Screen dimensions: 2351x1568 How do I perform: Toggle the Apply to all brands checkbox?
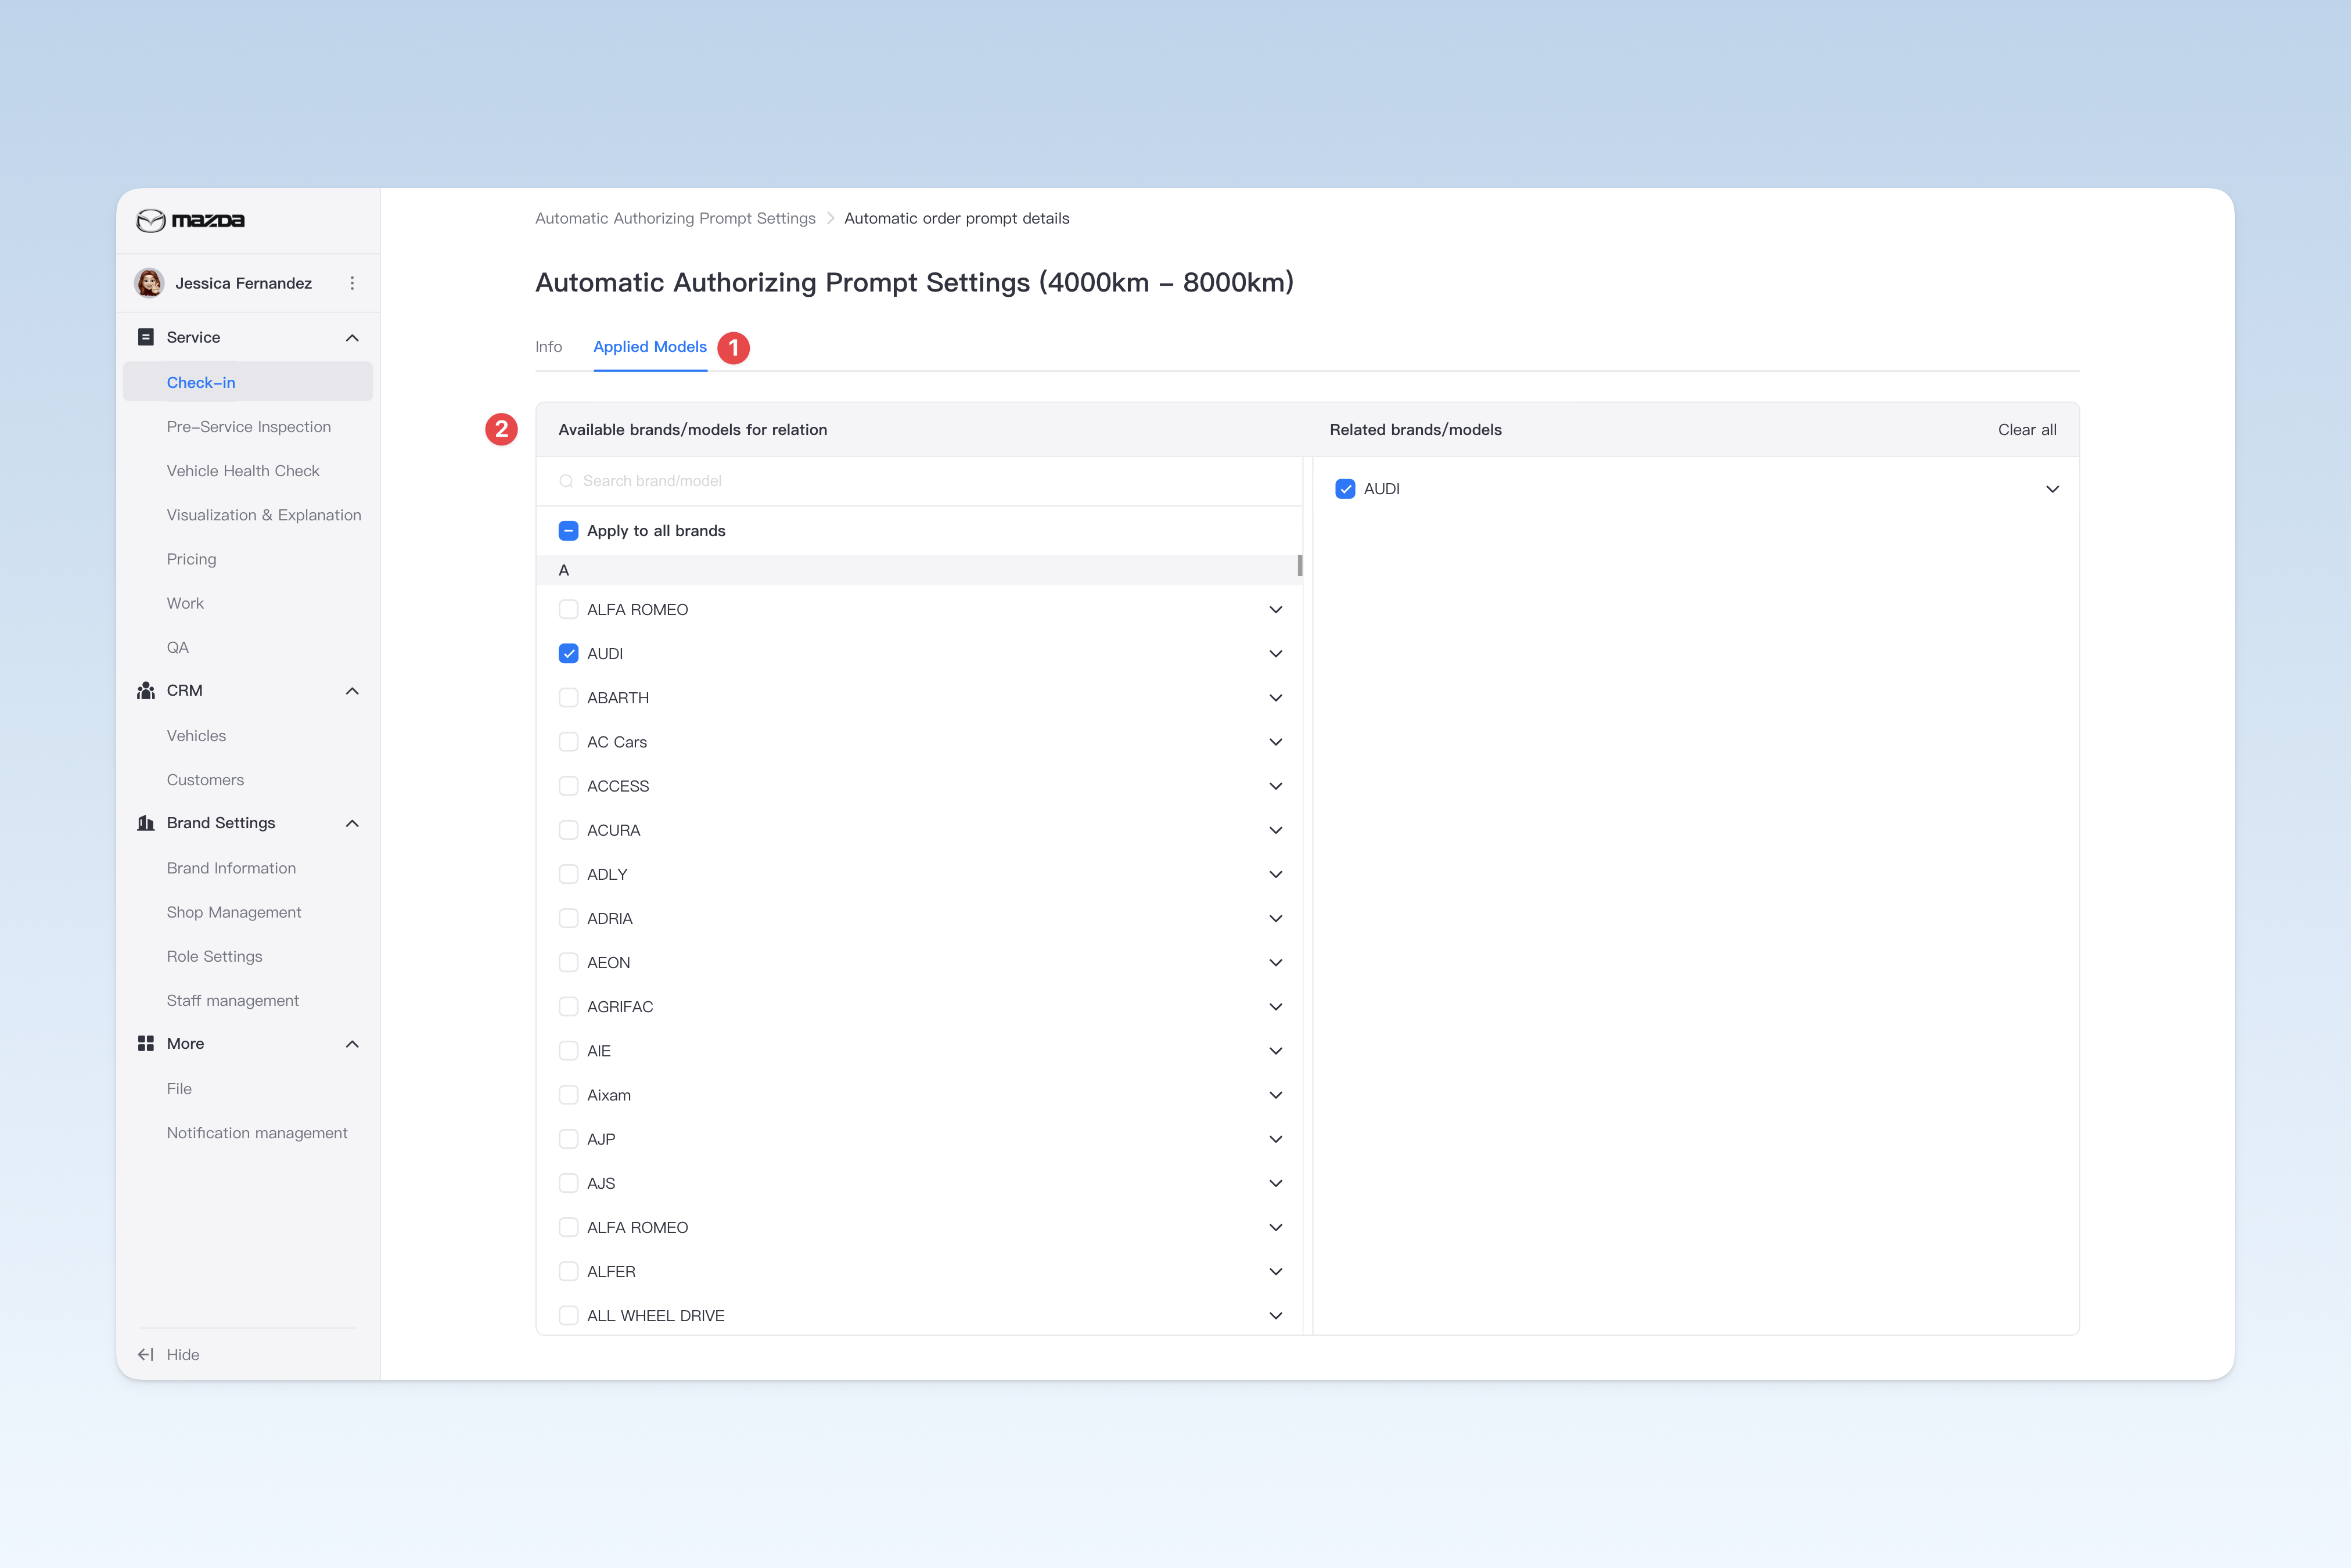click(x=568, y=531)
